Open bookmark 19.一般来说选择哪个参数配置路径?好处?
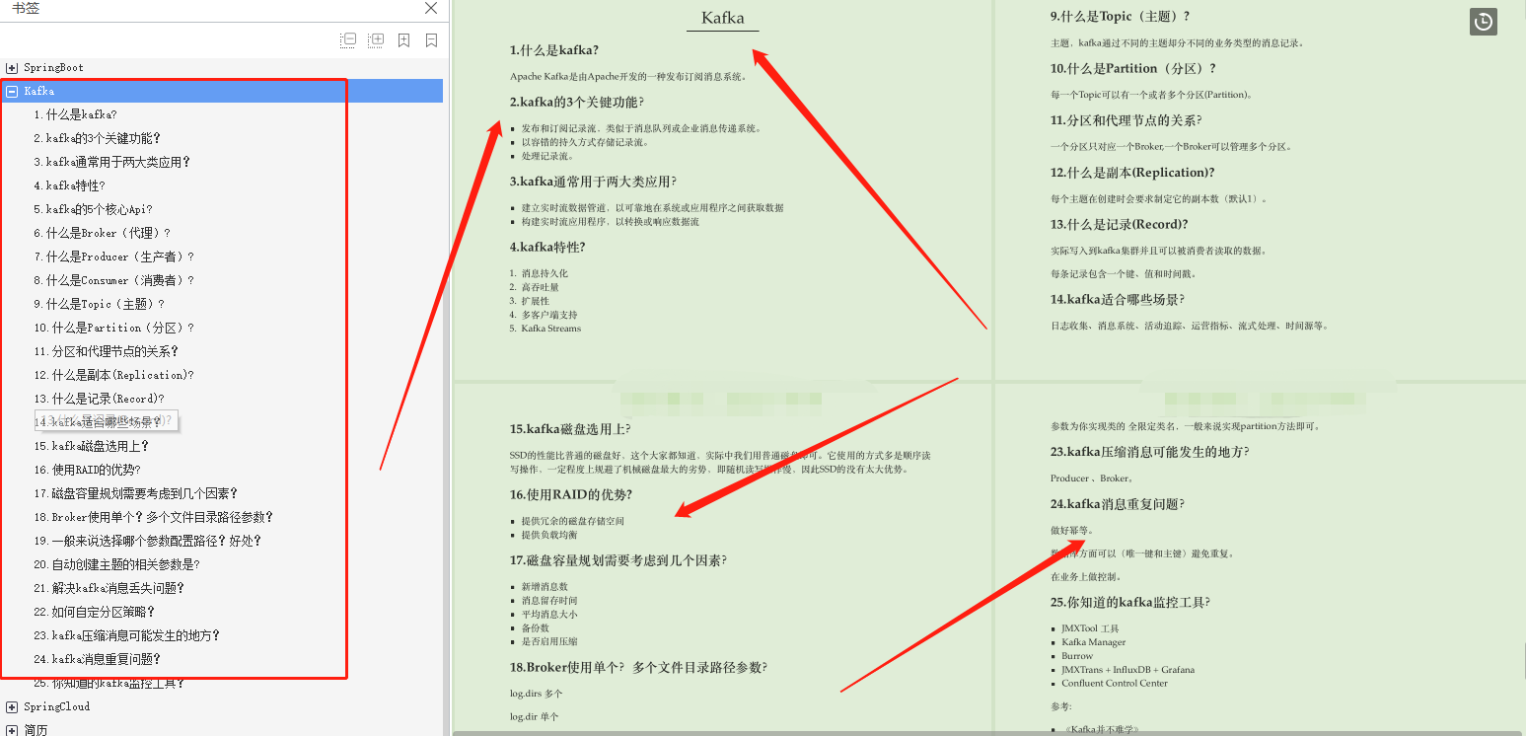 click(x=147, y=541)
